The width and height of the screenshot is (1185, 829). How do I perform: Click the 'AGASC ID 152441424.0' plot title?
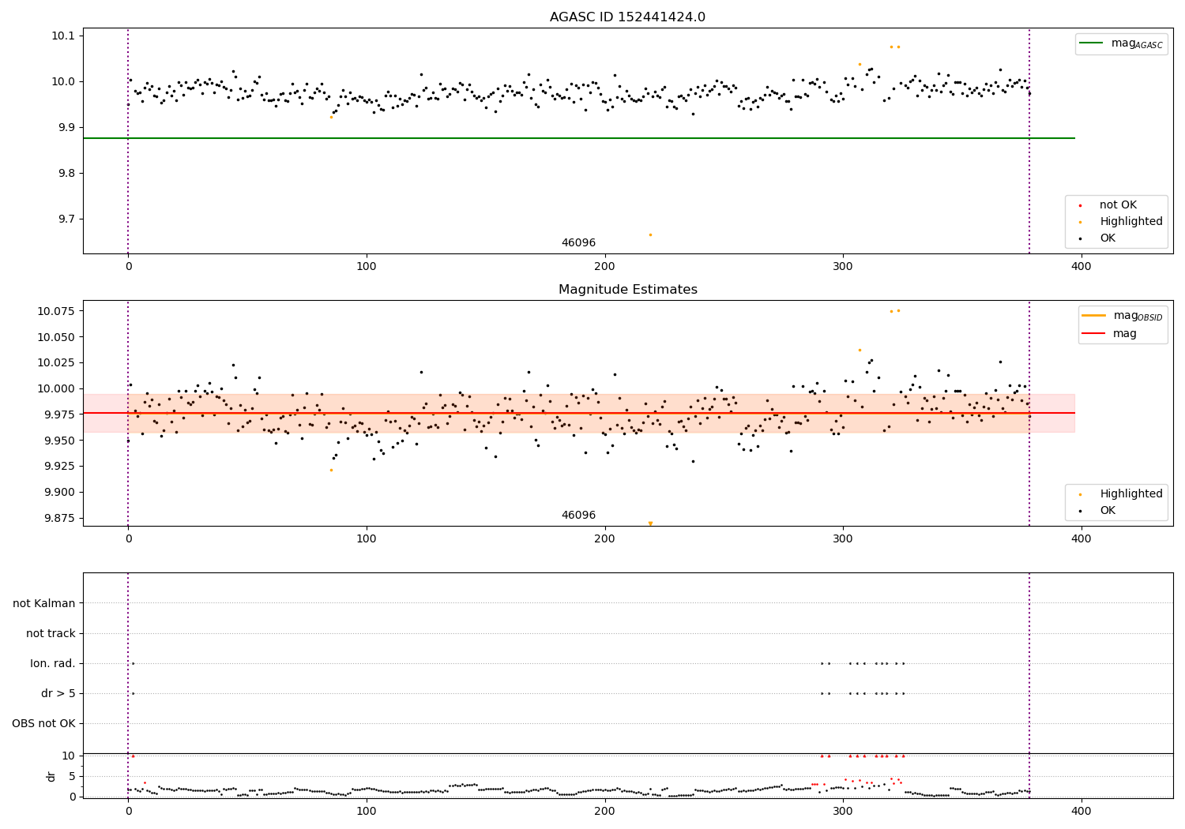627,17
